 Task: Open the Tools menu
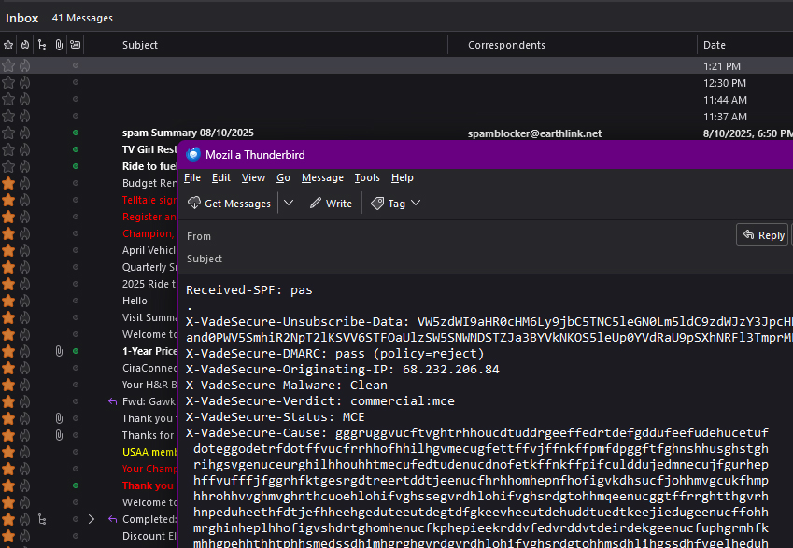(367, 178)
